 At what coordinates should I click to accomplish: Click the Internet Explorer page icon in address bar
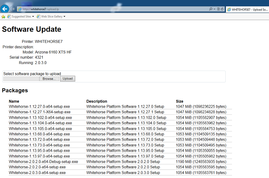pyautogui.click(x=20, y=9)
